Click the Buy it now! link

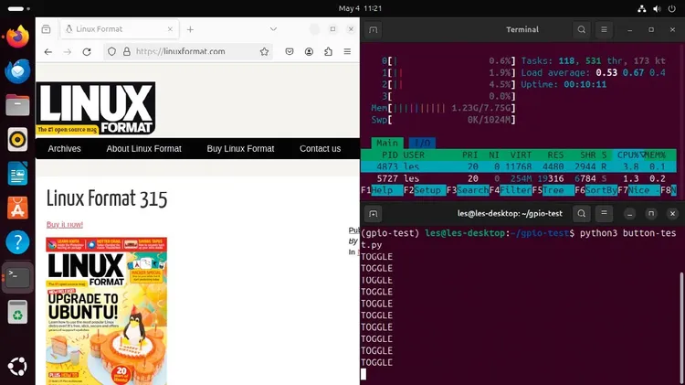point(65,224)
